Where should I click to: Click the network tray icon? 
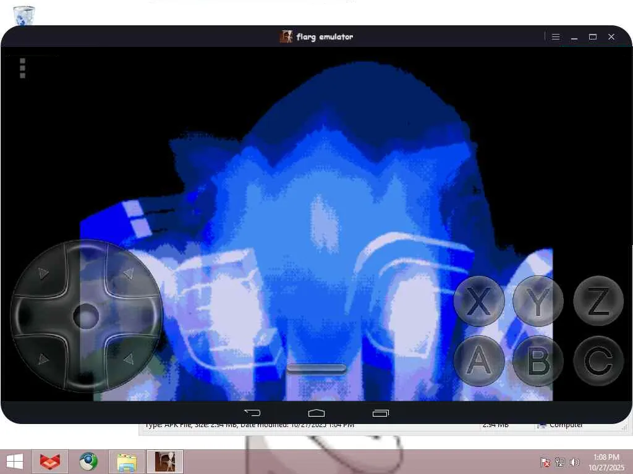tap(560, 462)
